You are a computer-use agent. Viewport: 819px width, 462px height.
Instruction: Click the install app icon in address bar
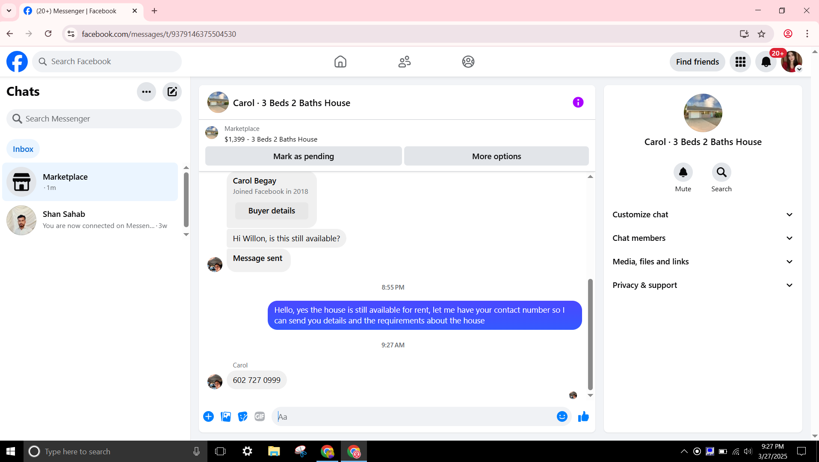pyautogui.click(x=744, y=34)
